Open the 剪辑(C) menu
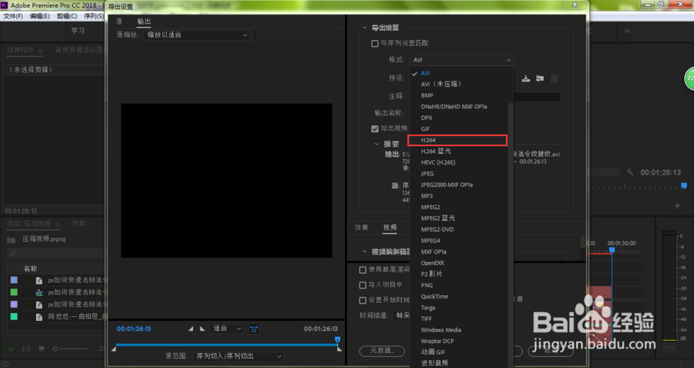This screenshot has height=368, width=694. tap(67, 16)
